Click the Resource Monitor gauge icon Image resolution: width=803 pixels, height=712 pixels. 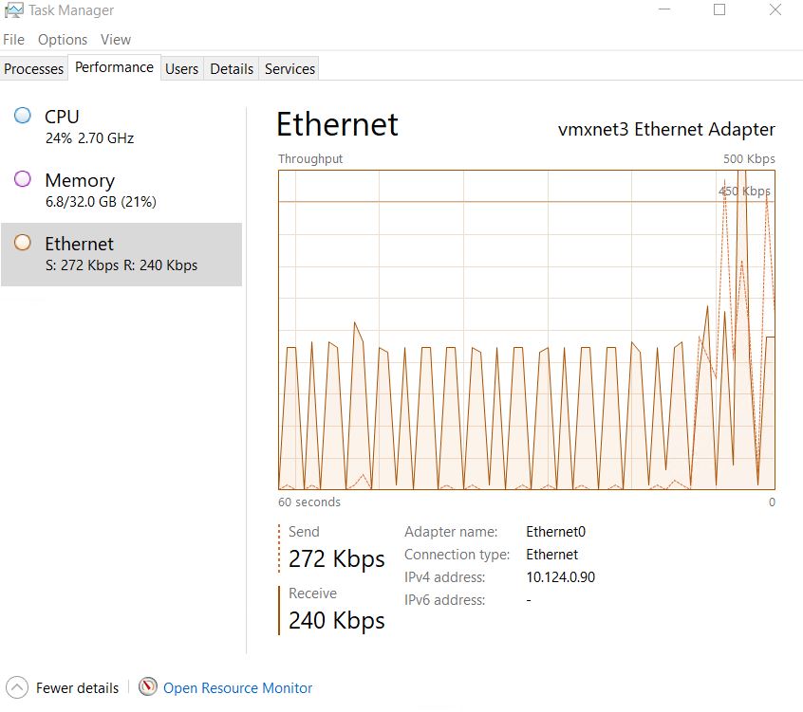click(x=148, y=687)
